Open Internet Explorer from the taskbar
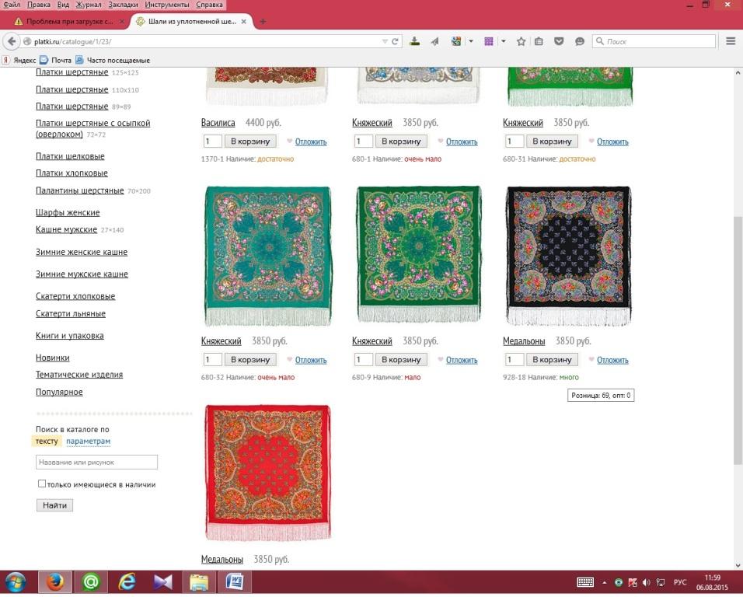This screenshot has width=743, height=597. [126, 581]
